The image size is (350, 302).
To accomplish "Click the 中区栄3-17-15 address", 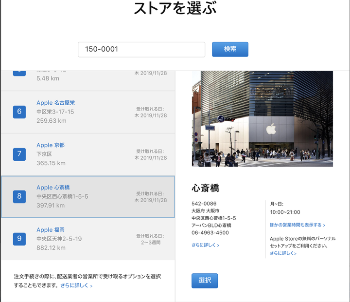I will [55, 112].
